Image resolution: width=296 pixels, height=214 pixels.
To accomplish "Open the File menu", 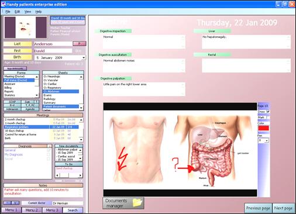I will click(8, 12).
